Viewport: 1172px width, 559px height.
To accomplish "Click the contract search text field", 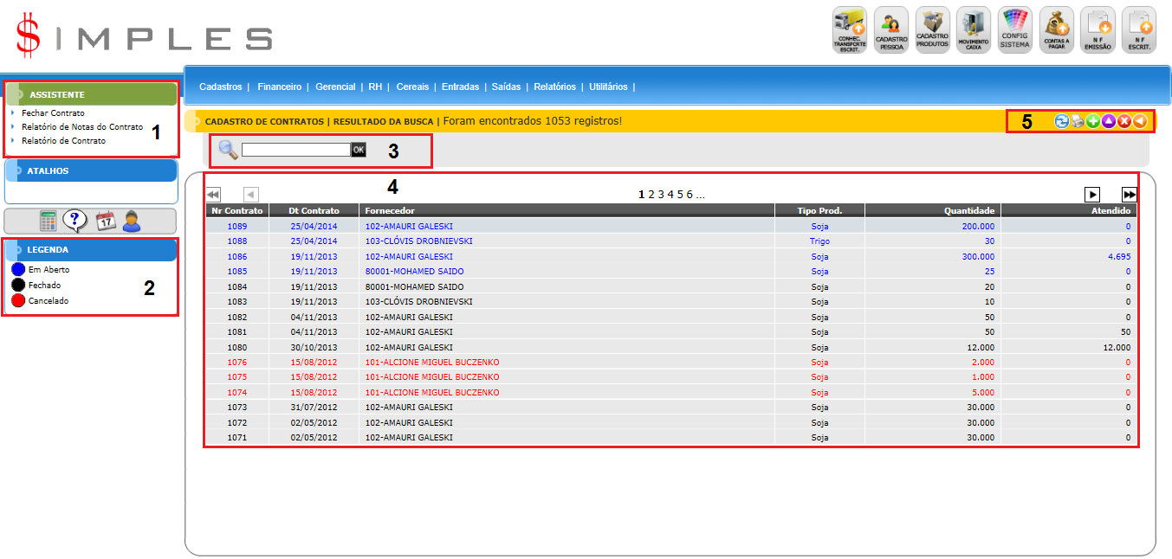I will tap(295, 150).
